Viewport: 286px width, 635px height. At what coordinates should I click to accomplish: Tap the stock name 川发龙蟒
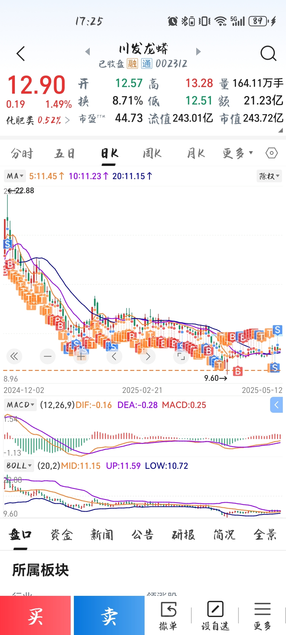point(143,49)
